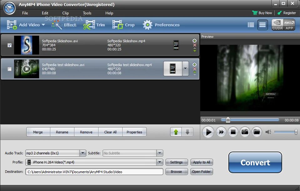Image resolution: width=300 pixels, height=191 pixels.
Task: Open the Help menu
Action: pos(109,13)
